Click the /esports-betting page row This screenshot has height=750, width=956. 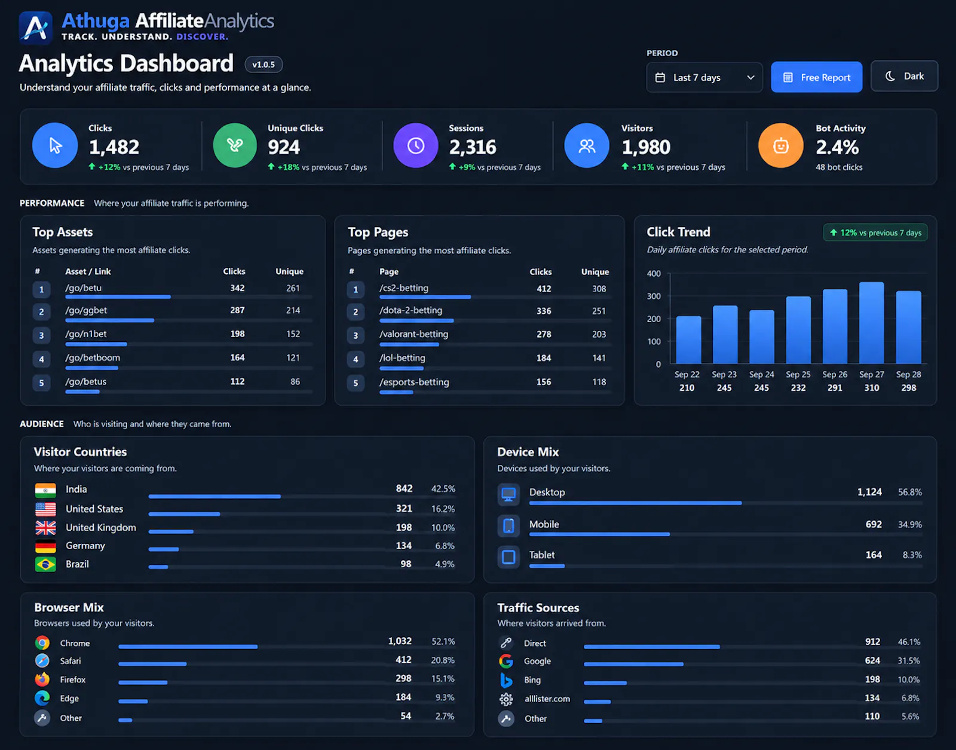tap(480, 384)
